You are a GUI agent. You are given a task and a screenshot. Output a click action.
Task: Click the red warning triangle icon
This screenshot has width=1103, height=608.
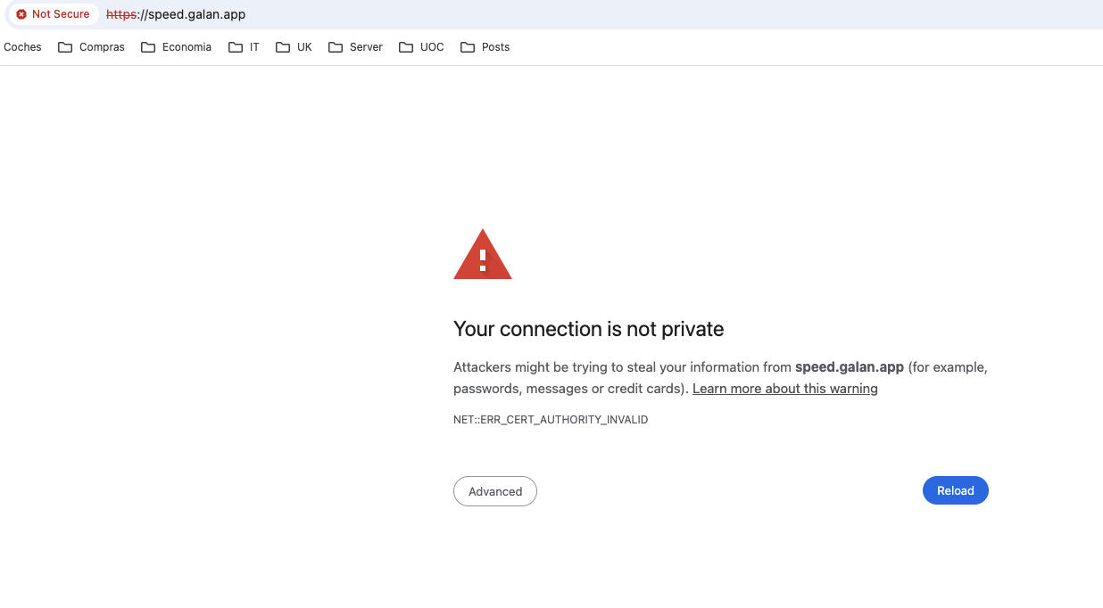(483, 256)
